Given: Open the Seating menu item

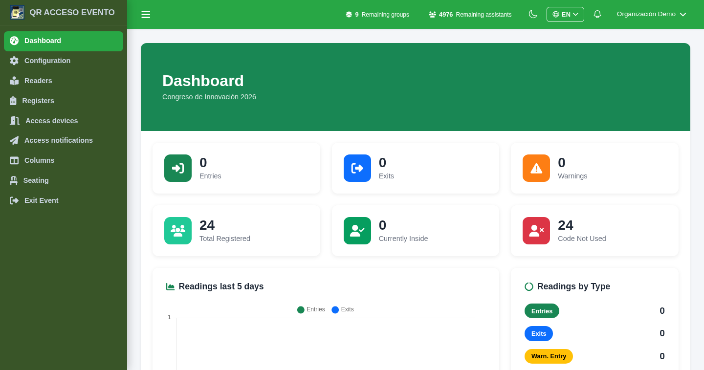Looking at the screenshot, I should [64, 180].
